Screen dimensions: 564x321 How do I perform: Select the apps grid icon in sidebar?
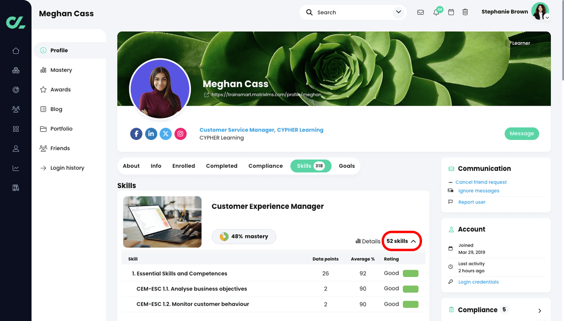pos(16,129)
